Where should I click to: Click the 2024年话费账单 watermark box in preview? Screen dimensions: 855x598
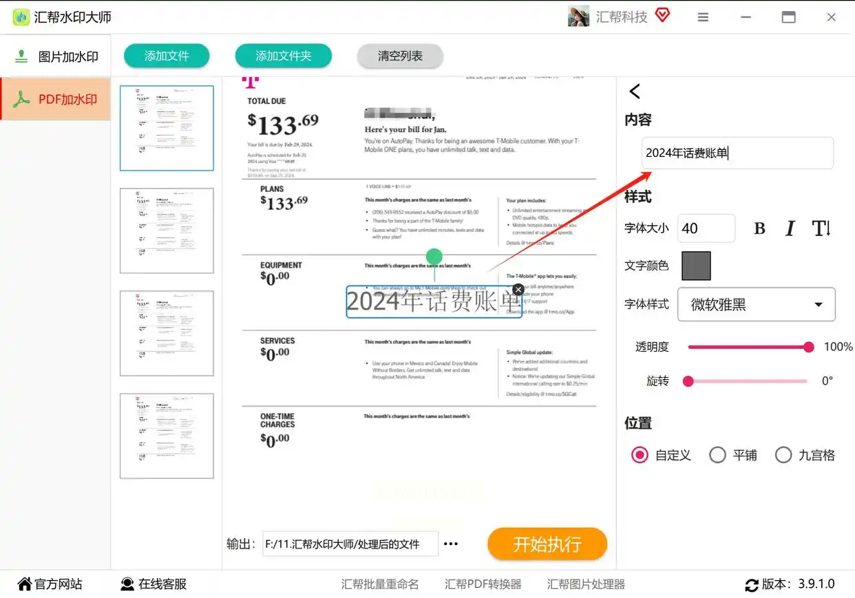click(434, 302)
